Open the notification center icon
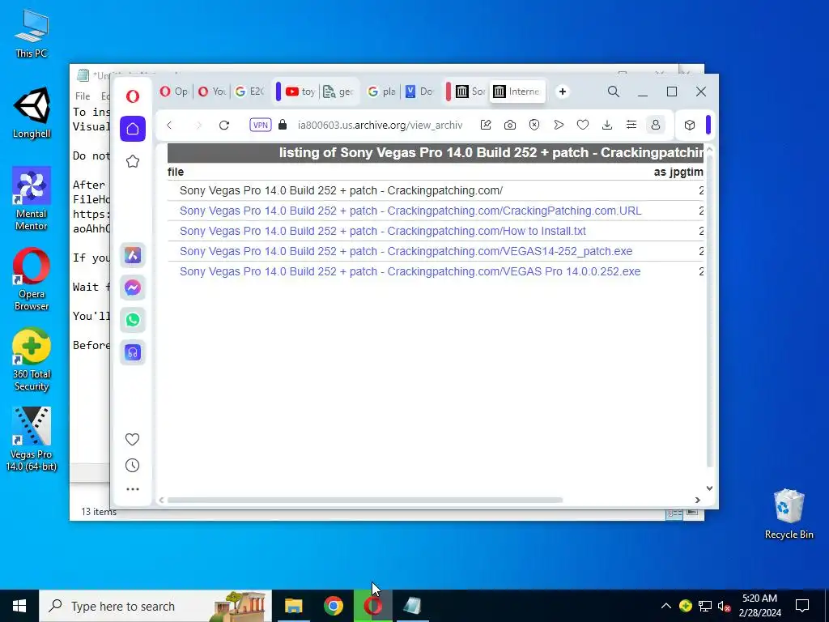The image size is (829, 622). (x=802, y=606)
